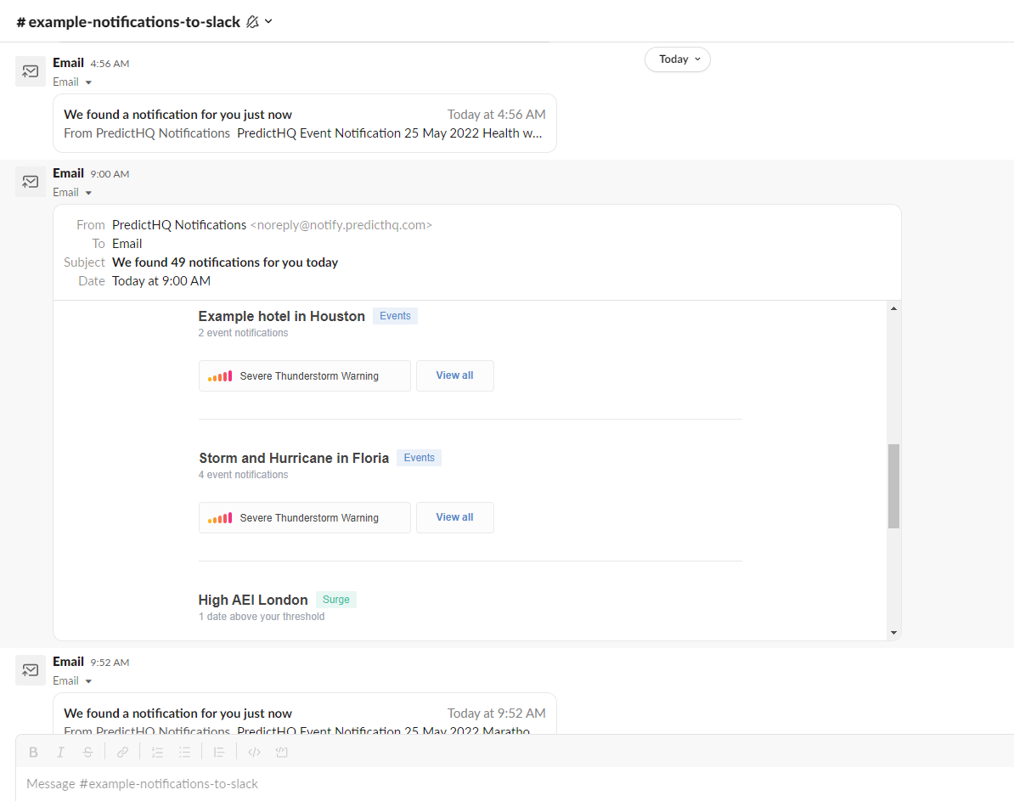1014x801 pixels.
Task: Click the 9:52 AM message timestamp
Action: point(110,663)
